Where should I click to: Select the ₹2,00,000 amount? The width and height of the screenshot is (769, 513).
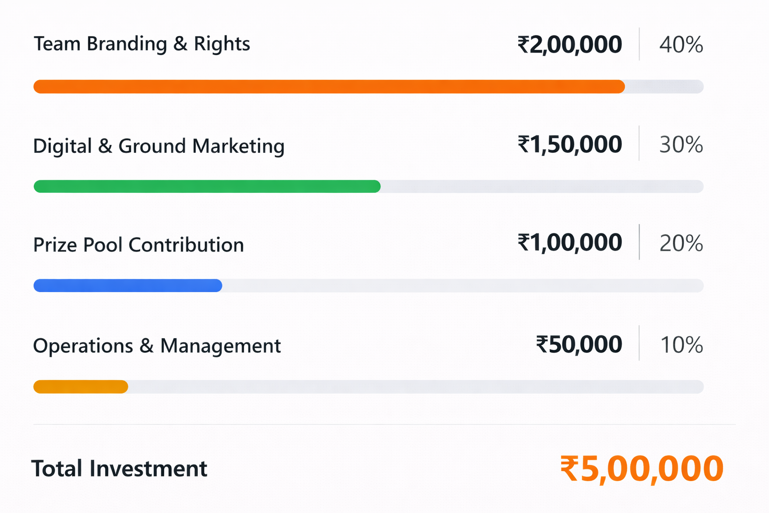[x=570, y=45]
